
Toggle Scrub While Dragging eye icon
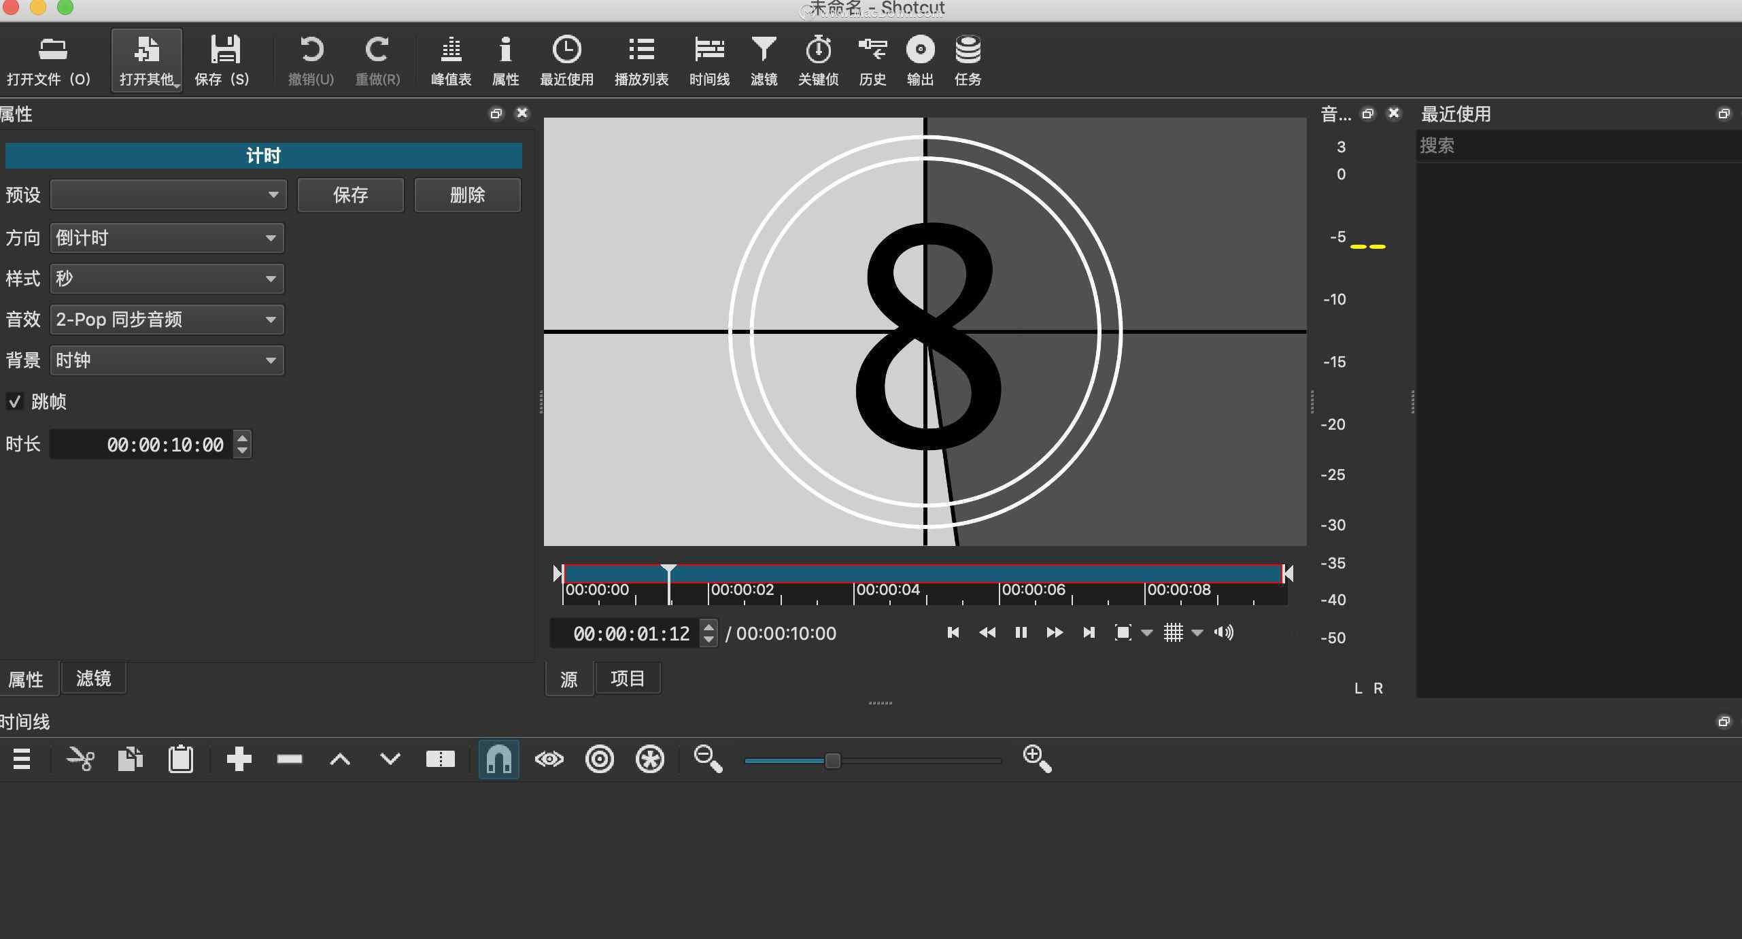549,759
